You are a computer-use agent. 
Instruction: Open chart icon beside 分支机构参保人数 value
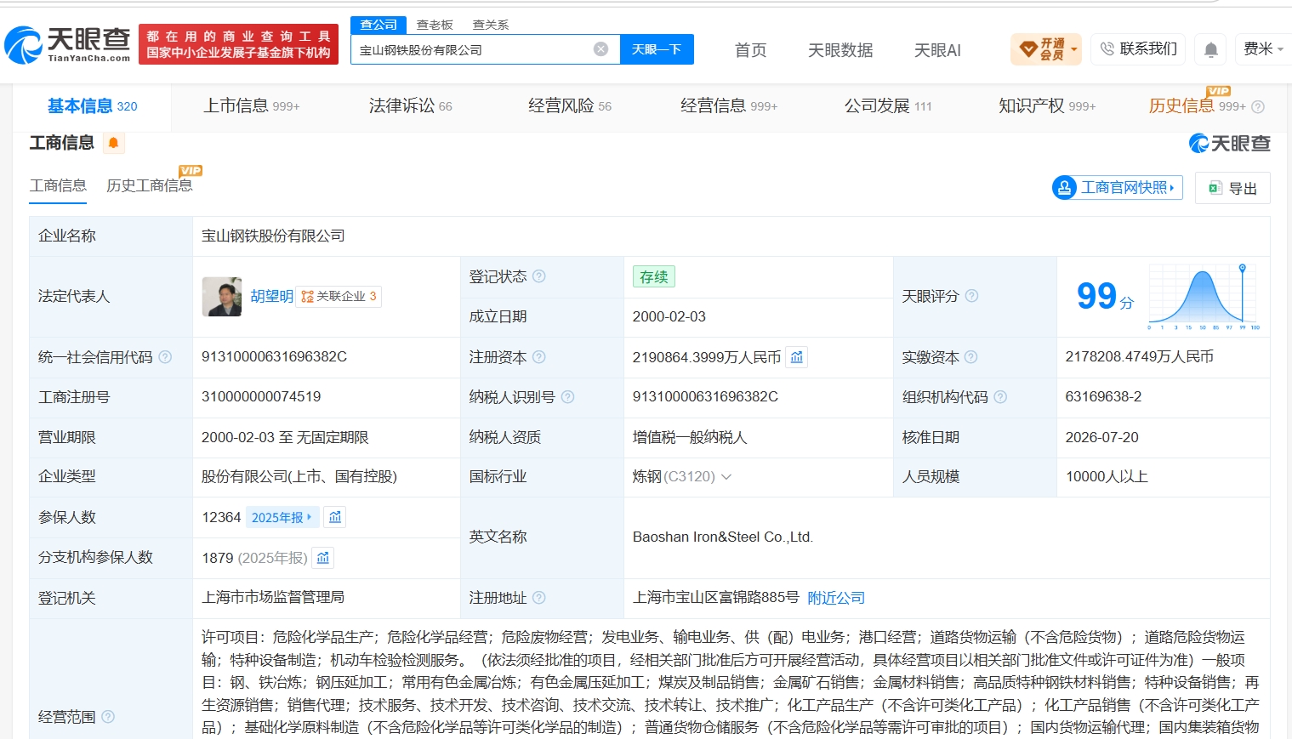[x=323, y=558]
